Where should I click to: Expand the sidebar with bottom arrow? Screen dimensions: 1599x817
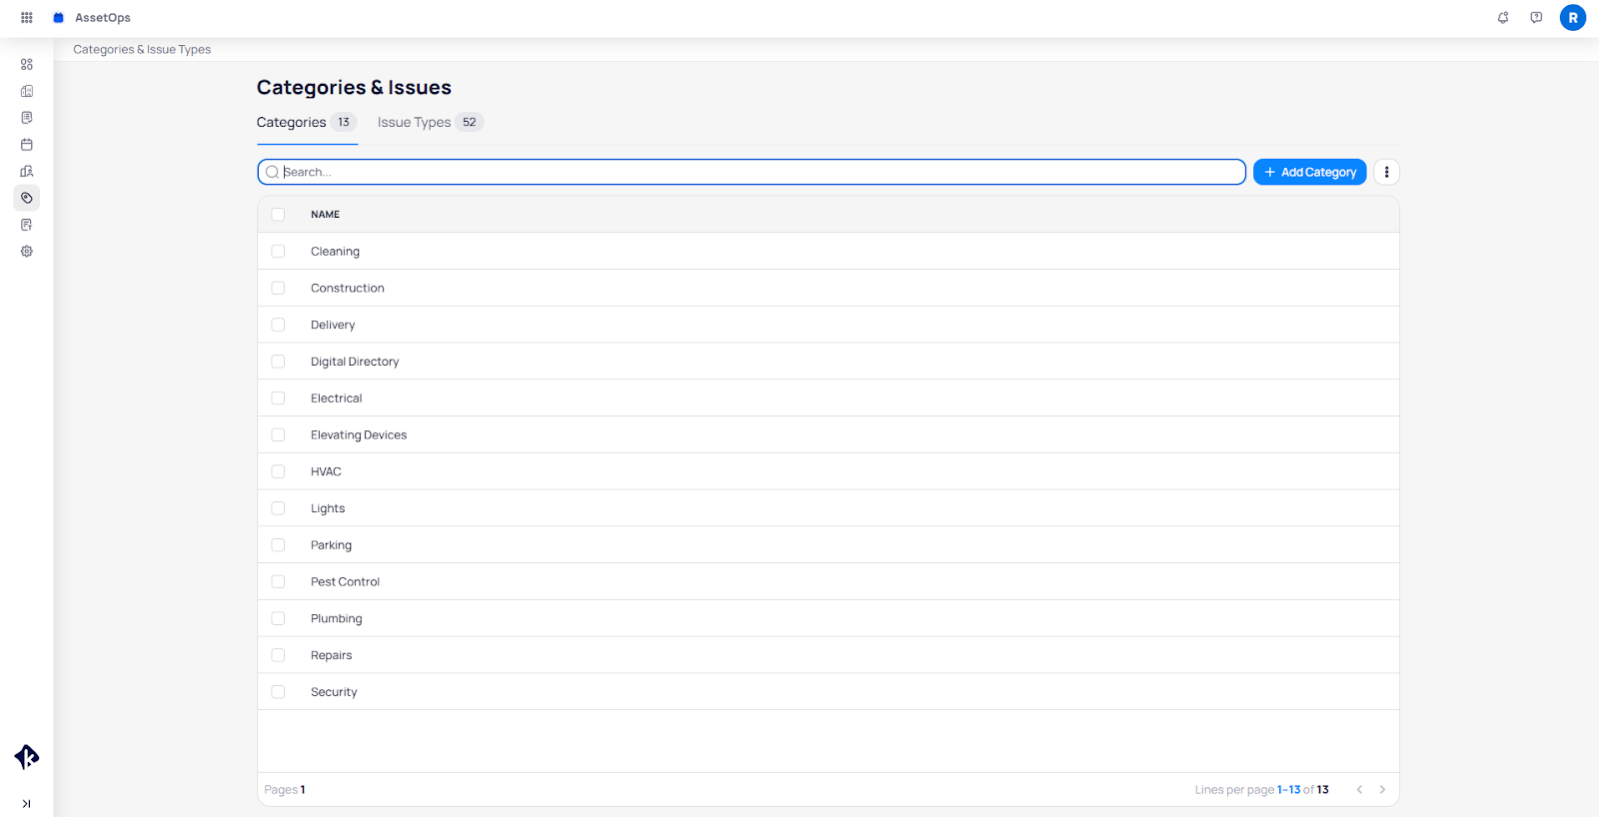point(27,804)
